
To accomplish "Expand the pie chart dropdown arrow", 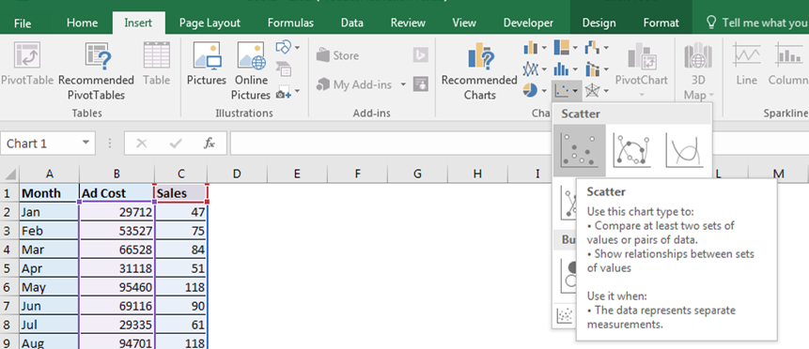I will (544, 91).
